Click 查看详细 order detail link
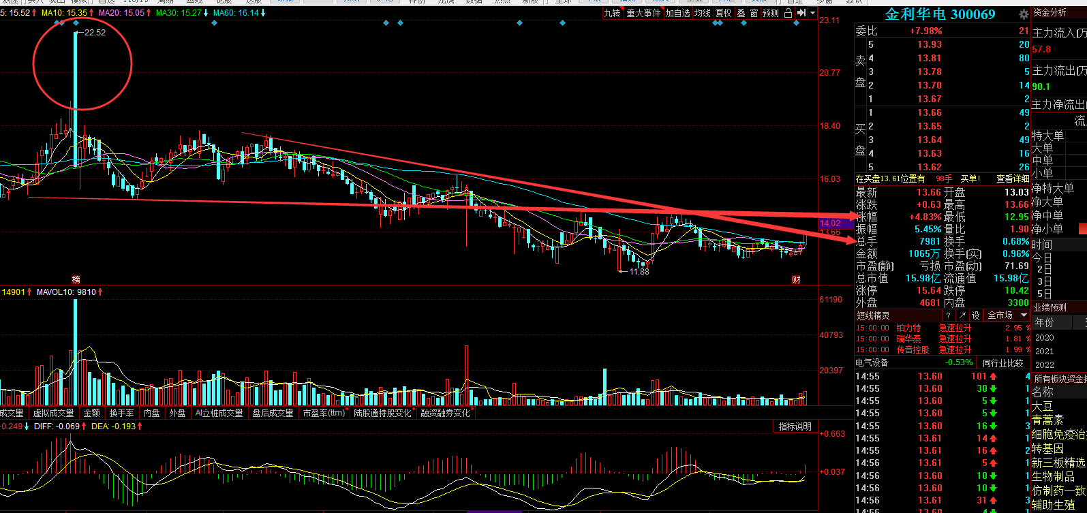The width and height of the screenshot is (1087, 513). [x=1013, y=178]
